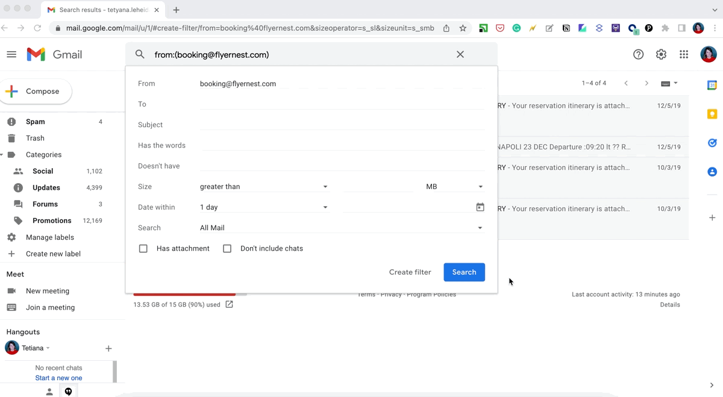The image size is (723, 397).
Task: Open Hangouts conversations tab icon
Action: (x=69, y=392)
